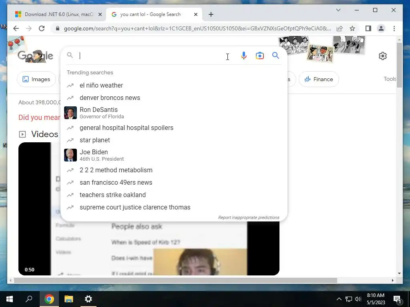Choose 'star planet' trending search
The width and height of the screenshot is (410, 307).
[x=174, y=140]
